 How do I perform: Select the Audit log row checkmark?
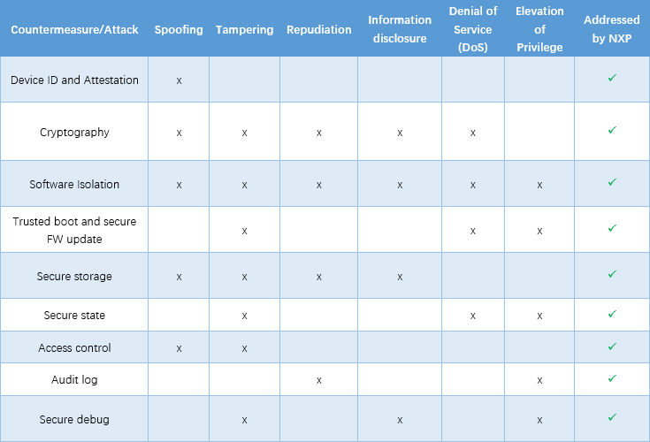[612, 378]
